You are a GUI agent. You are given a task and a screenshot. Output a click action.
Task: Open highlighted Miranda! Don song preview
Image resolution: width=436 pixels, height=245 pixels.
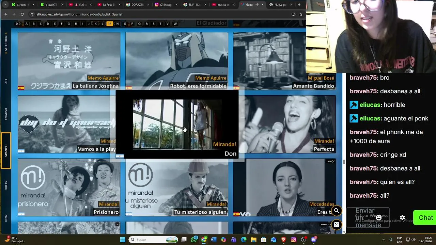[x=177, y=124]
